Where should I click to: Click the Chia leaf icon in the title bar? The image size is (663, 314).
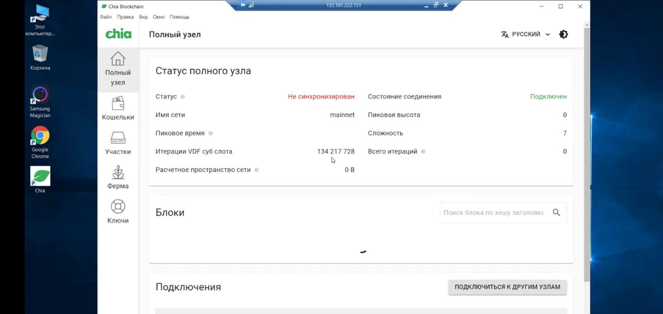(104, 6)
